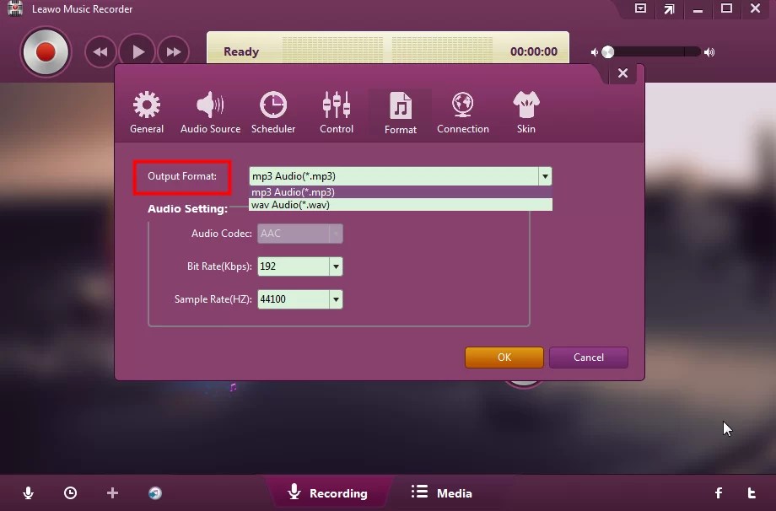Open the Bit Rate dropdown

(x=336, y=266)
